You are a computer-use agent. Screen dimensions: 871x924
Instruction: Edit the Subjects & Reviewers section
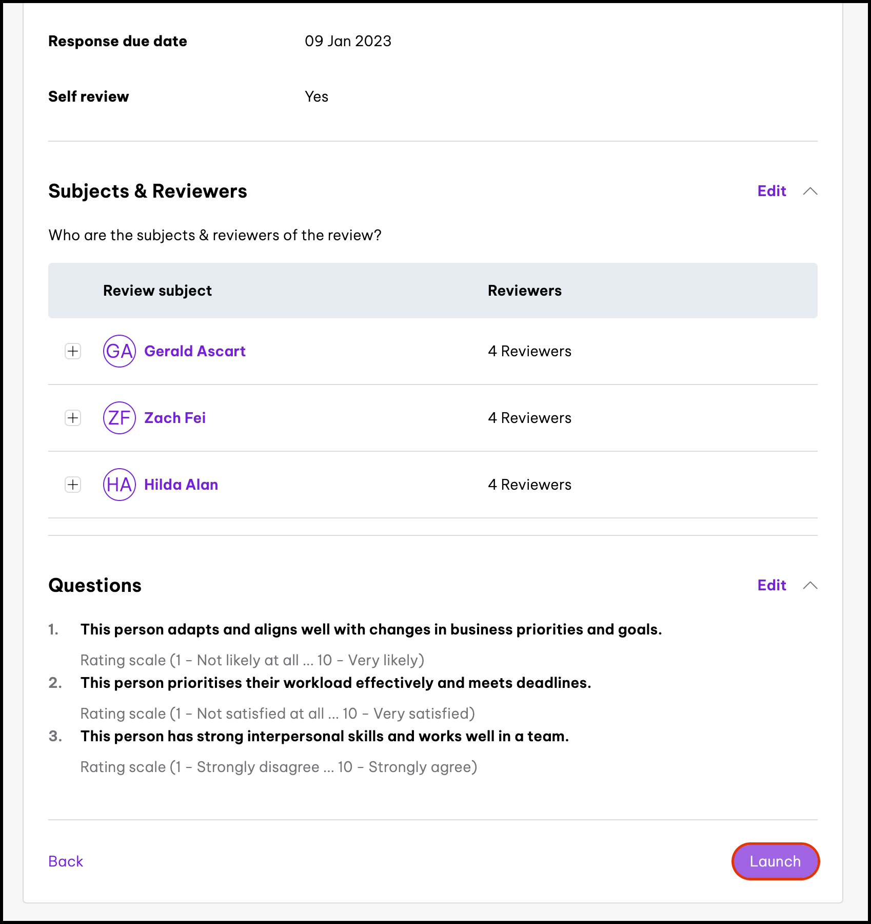[x=771, y=191]
